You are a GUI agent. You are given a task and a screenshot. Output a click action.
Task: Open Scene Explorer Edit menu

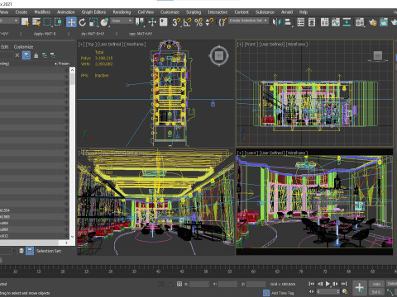pyautogui.click(x=5, y=47)
